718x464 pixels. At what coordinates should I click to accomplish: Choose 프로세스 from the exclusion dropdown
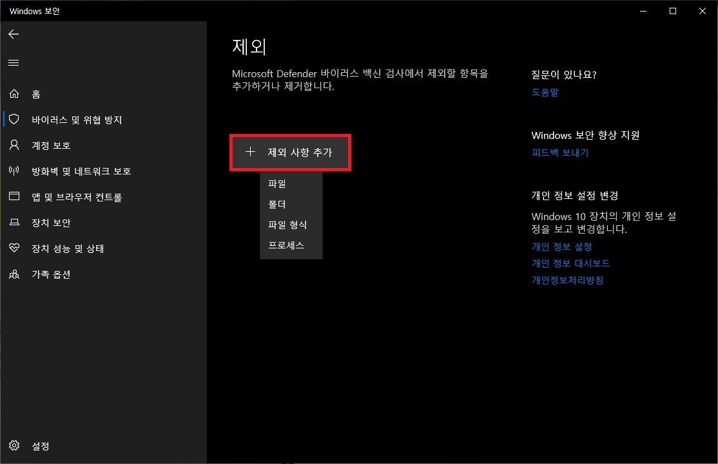(291, 245)
